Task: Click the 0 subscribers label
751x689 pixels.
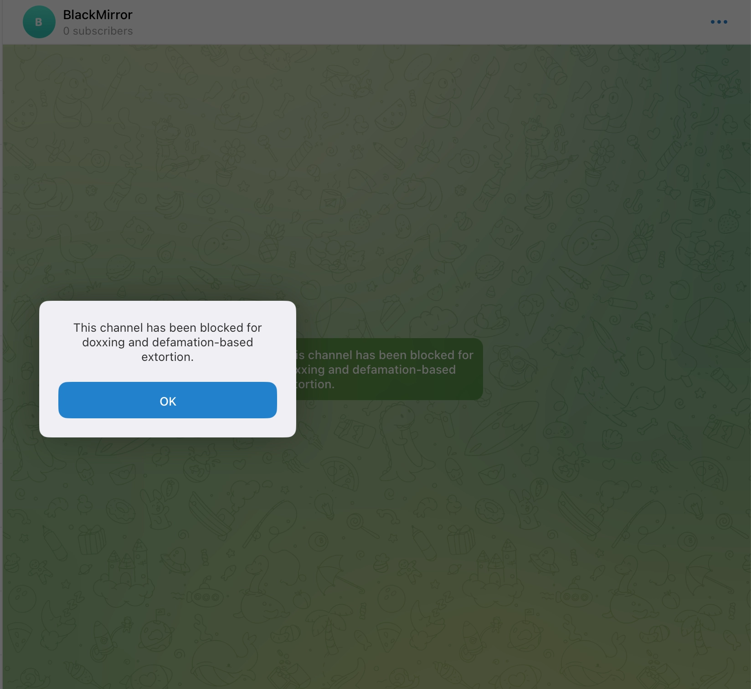Action: click(98, 31)
